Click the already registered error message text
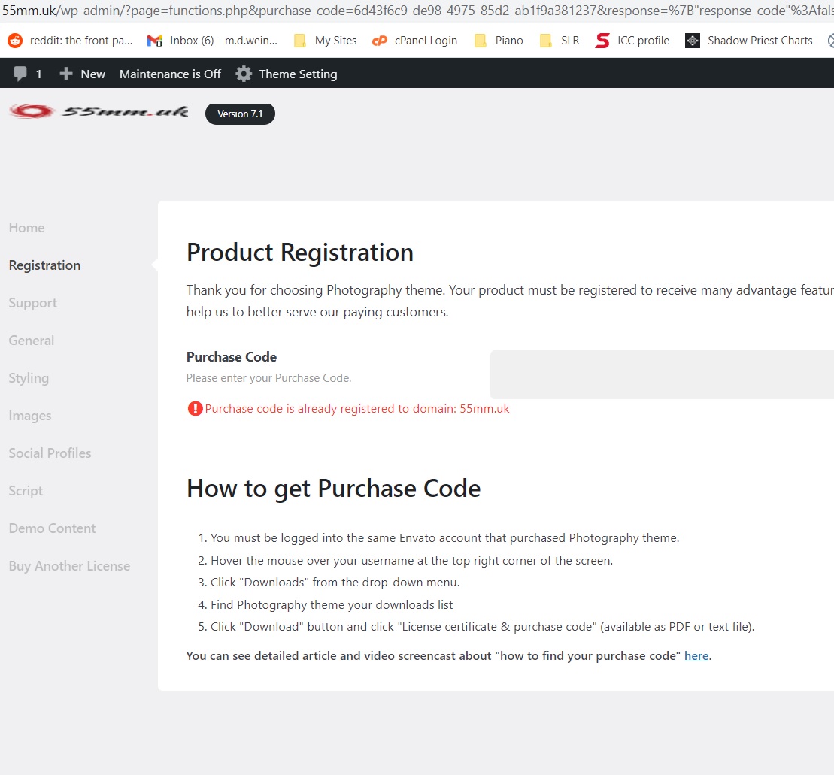Image resolution: width=834 pixels, height=775 pixels. point(357,408)
